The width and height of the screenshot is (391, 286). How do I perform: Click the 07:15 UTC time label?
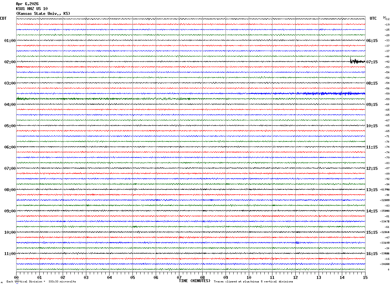(372, 62)
